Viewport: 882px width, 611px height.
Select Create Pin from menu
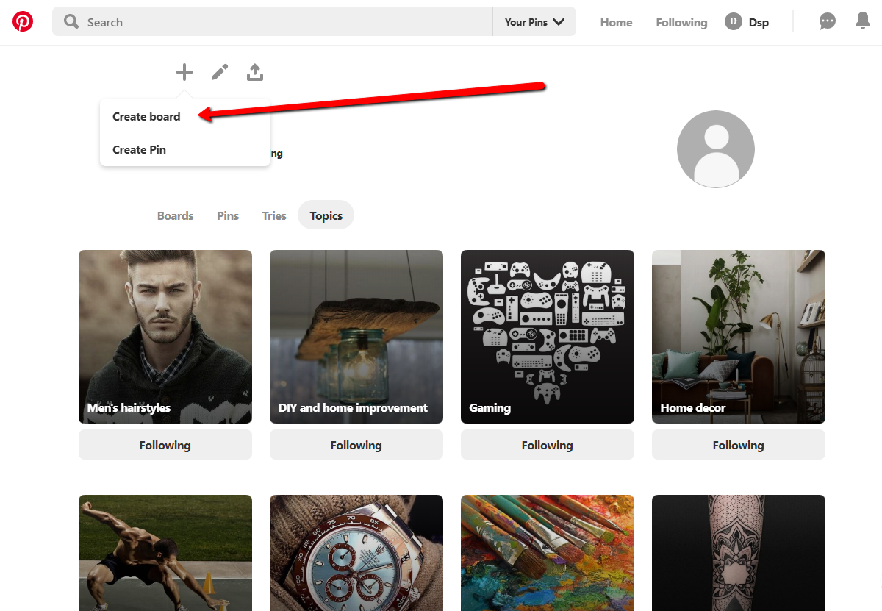coord(139,149)
